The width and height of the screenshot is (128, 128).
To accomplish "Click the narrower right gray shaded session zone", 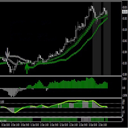I will tap(107, 38).
